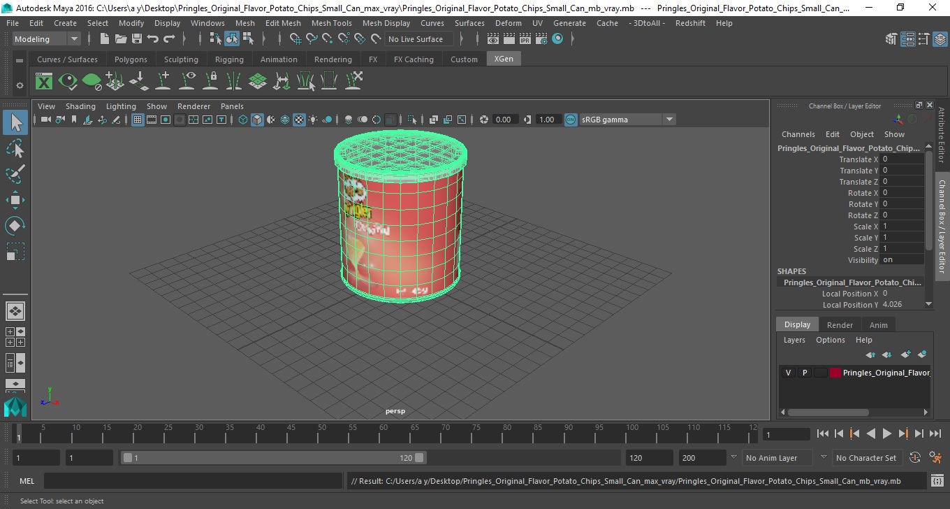Toggle layer visibility V box
This screenshot has width=950, height=509.
(788, 373)
